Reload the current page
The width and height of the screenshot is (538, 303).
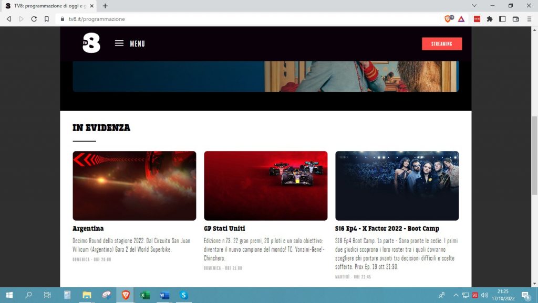pos(34,19)
